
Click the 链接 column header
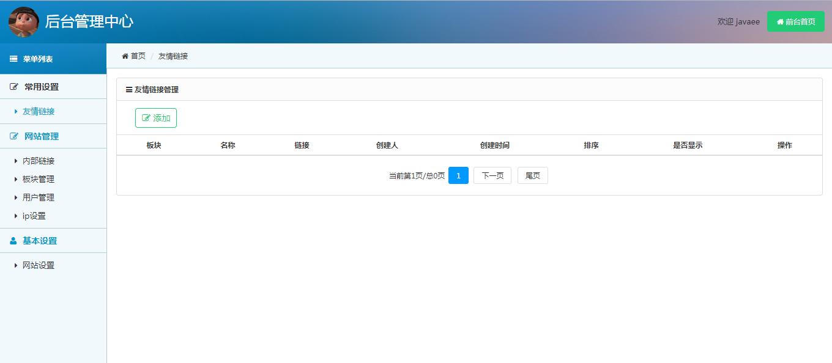point(302,145)
